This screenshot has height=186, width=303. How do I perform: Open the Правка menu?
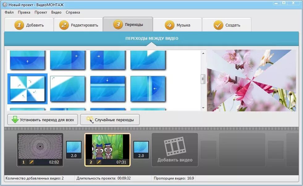pos(24,12)
